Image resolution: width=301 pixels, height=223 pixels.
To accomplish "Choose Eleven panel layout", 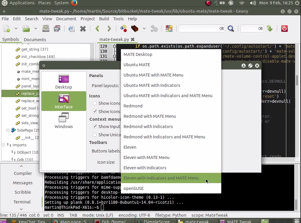I will [171, 147].
